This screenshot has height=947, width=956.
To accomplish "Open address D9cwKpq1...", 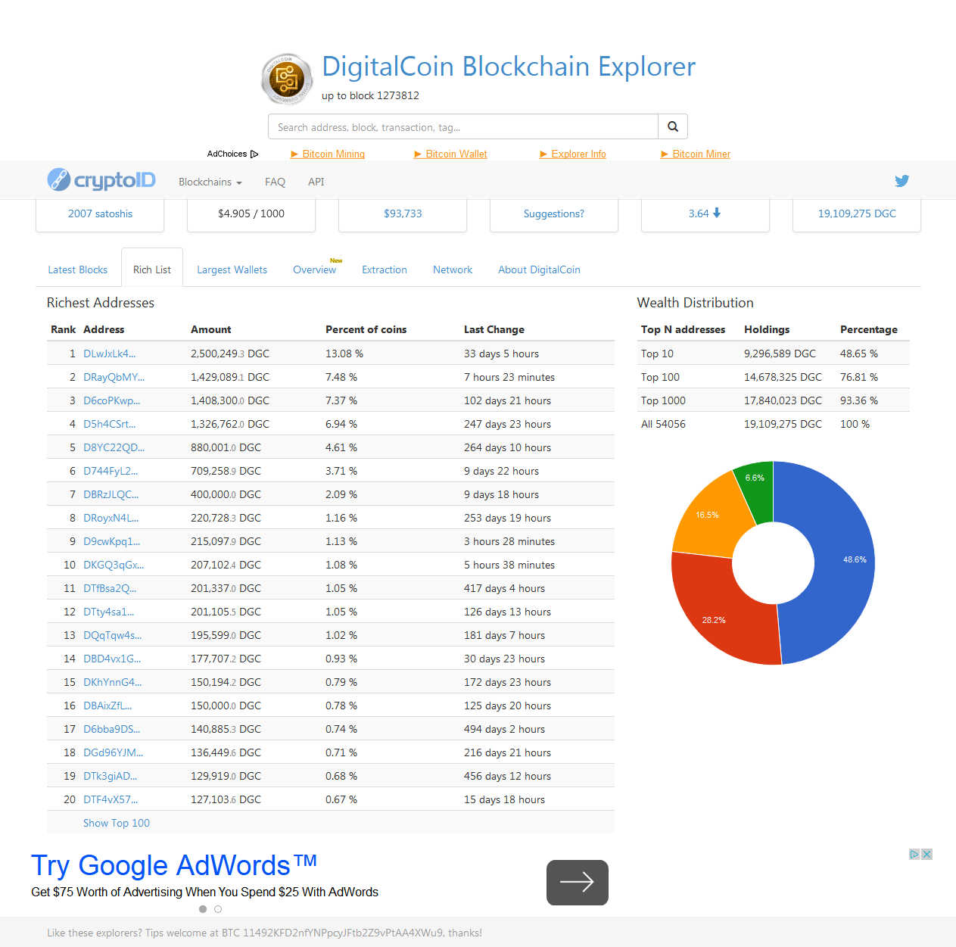I will [x=112, y=541].
